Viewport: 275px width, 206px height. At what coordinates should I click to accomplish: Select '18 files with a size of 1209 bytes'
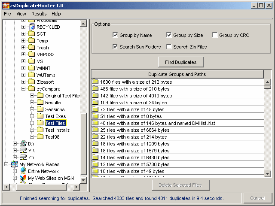[177, 144]
